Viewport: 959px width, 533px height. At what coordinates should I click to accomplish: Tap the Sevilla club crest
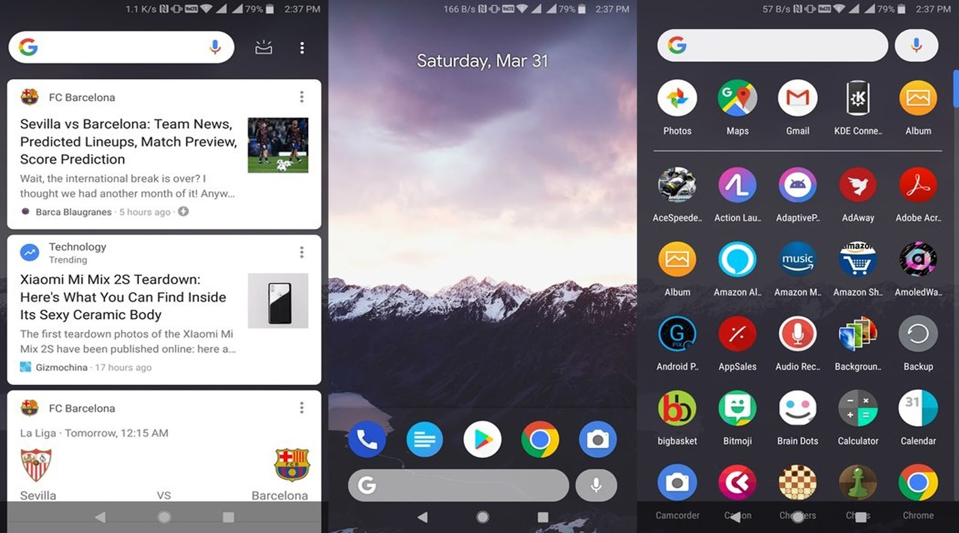[36, 465]
